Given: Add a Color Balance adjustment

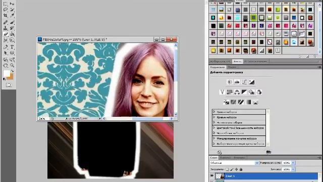Looking at the screenshot, I should [x=237, y=92].
